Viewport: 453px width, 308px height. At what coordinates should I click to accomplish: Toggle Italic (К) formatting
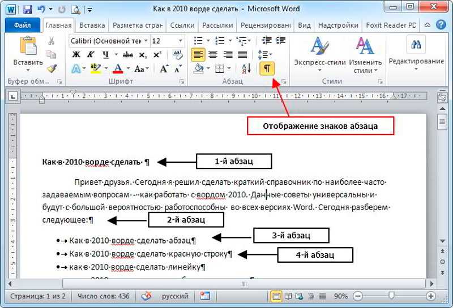coord(91,54)
